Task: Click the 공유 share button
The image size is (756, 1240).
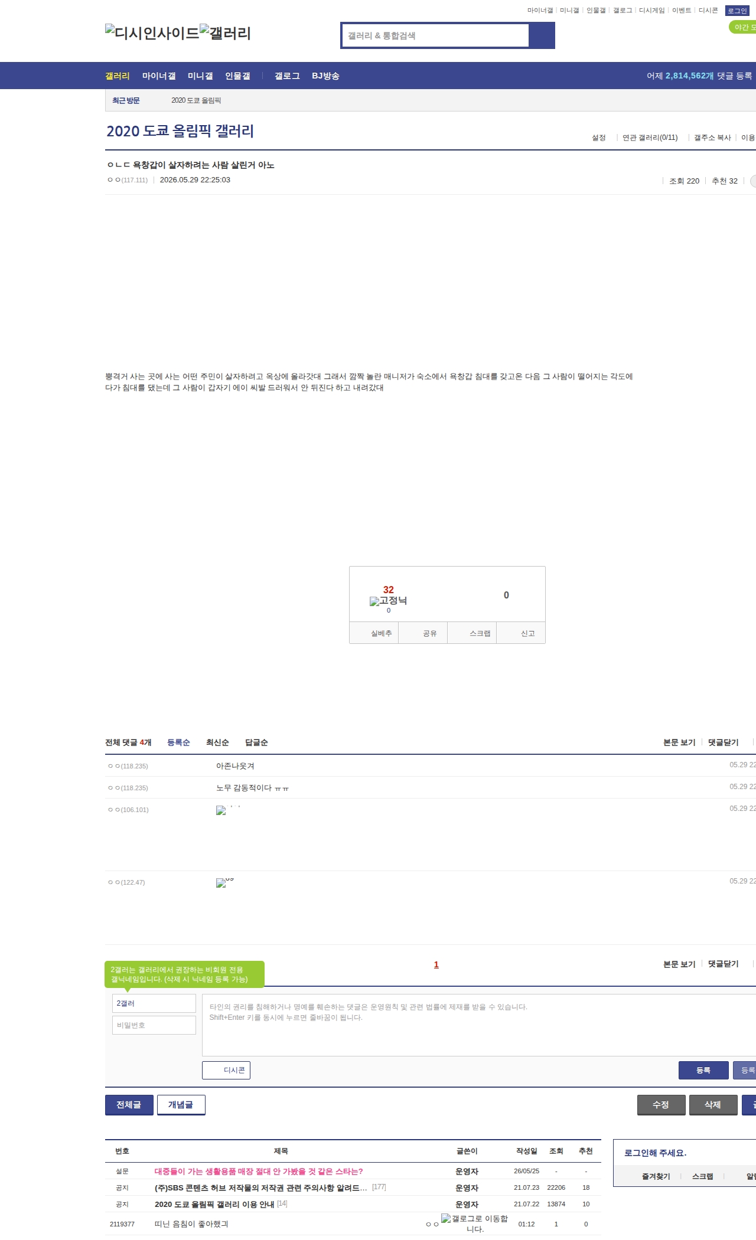Action: (x=423, y=633)
